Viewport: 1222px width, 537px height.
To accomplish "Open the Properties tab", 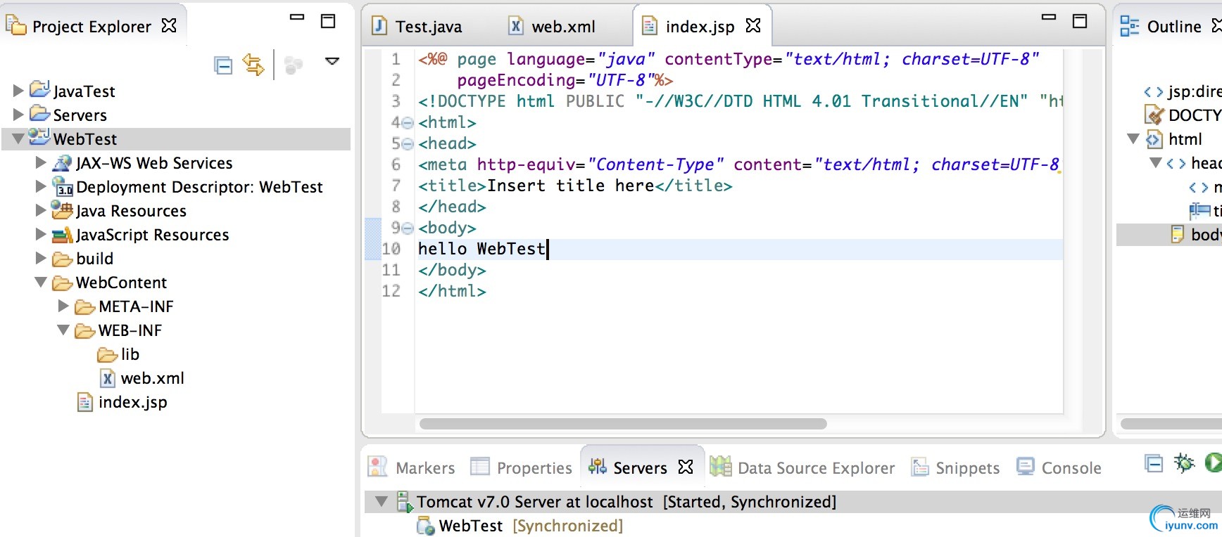I will click(522, 467).
